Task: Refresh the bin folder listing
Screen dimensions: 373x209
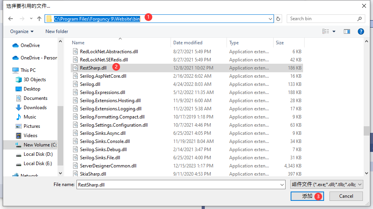Action: [x=278, y=19]
